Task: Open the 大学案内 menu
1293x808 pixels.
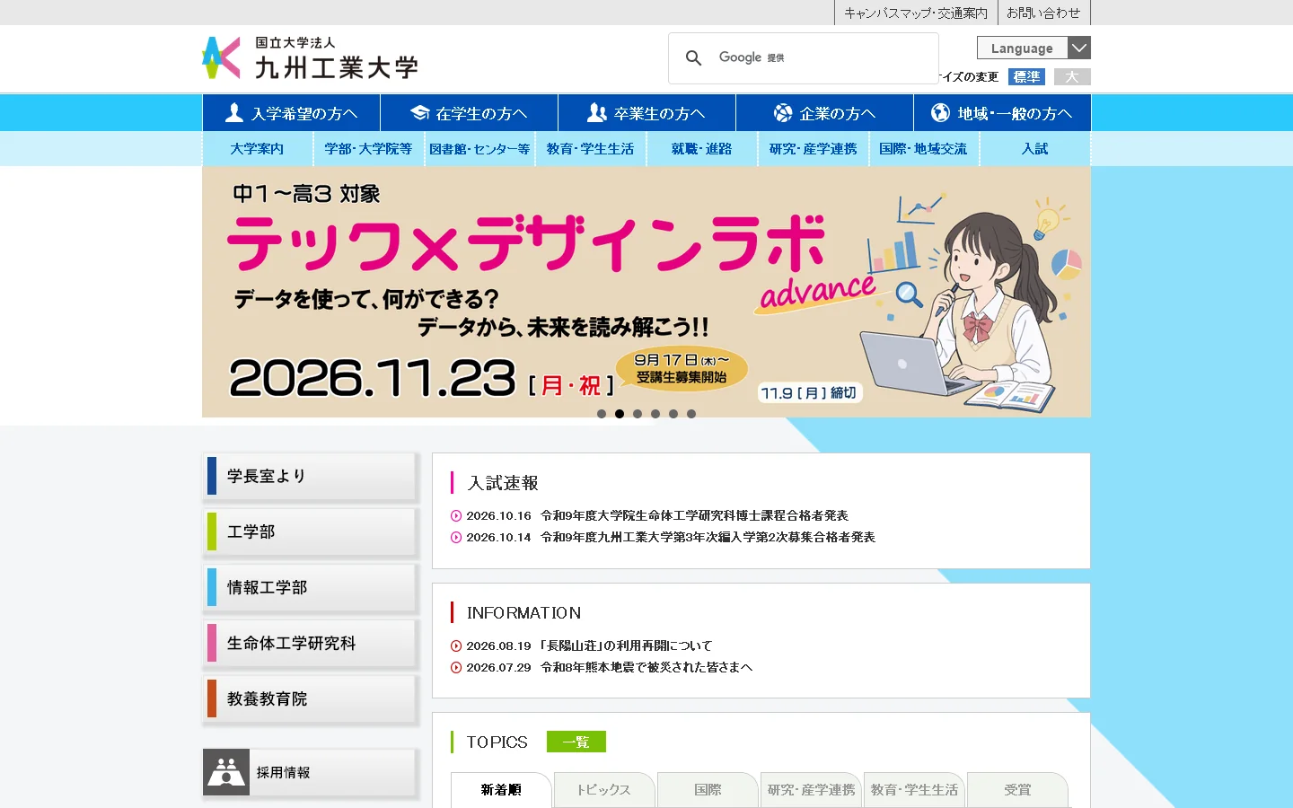Action: [x=257, y=149]
